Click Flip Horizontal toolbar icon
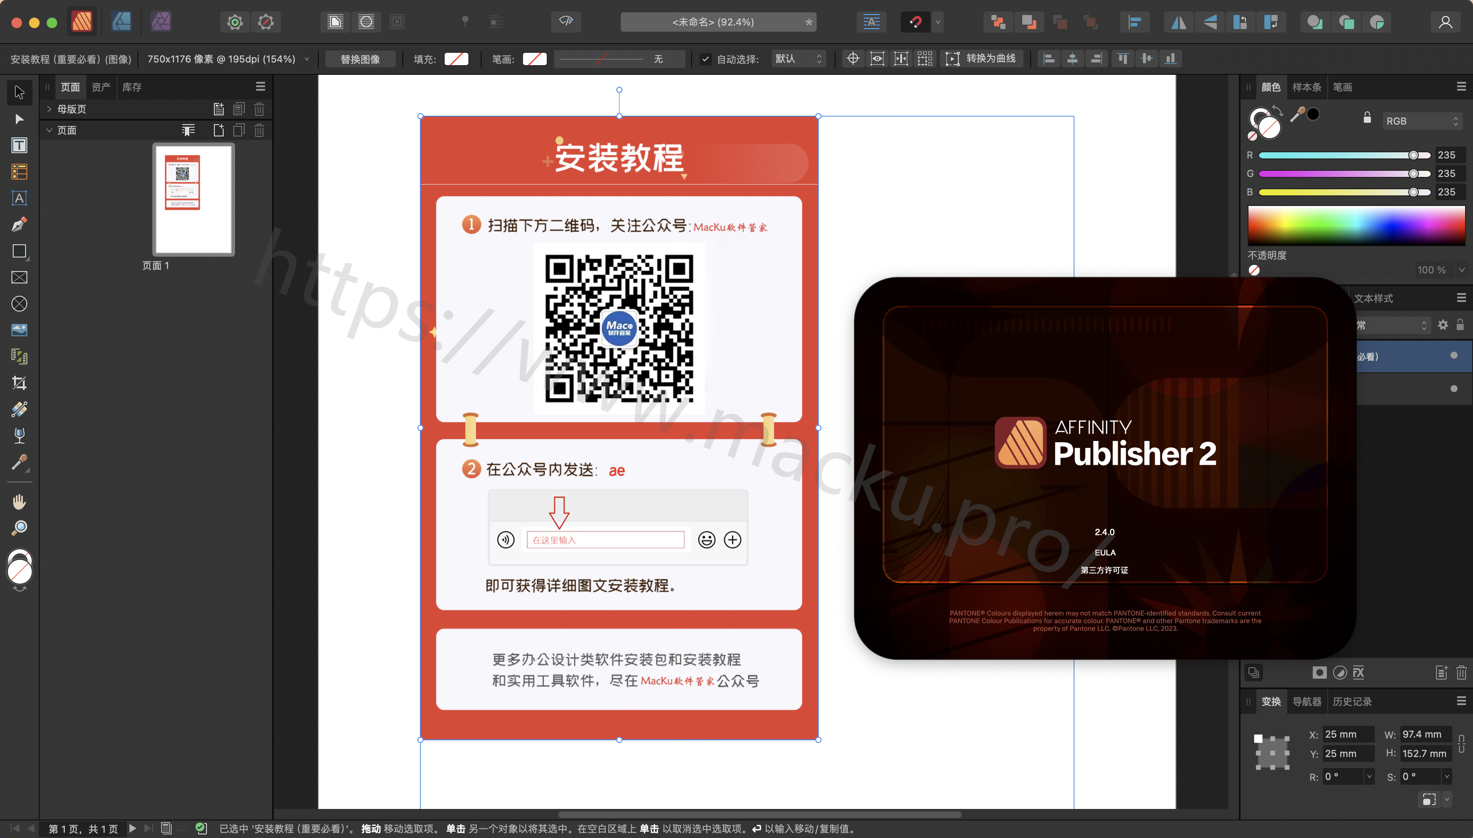This screenshot has height=838, width=1473. [1178, 22]
